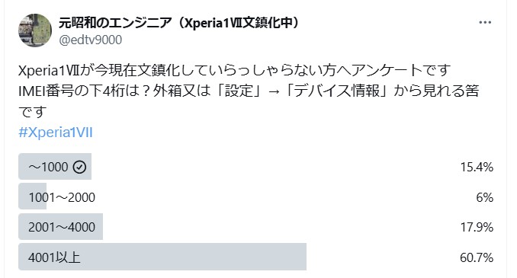Select the 2001～4000 poll option
The height and width of the screenshot is (278, 517).
256,227
